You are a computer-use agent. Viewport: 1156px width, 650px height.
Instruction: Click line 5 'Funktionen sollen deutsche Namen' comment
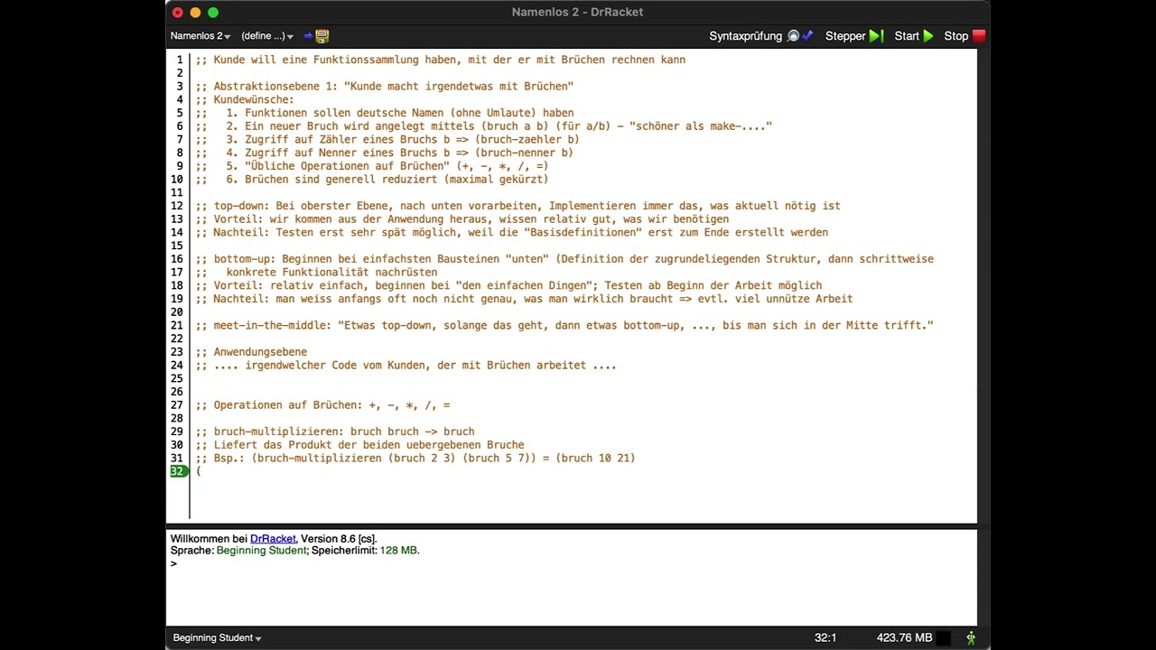pos(385,113)
